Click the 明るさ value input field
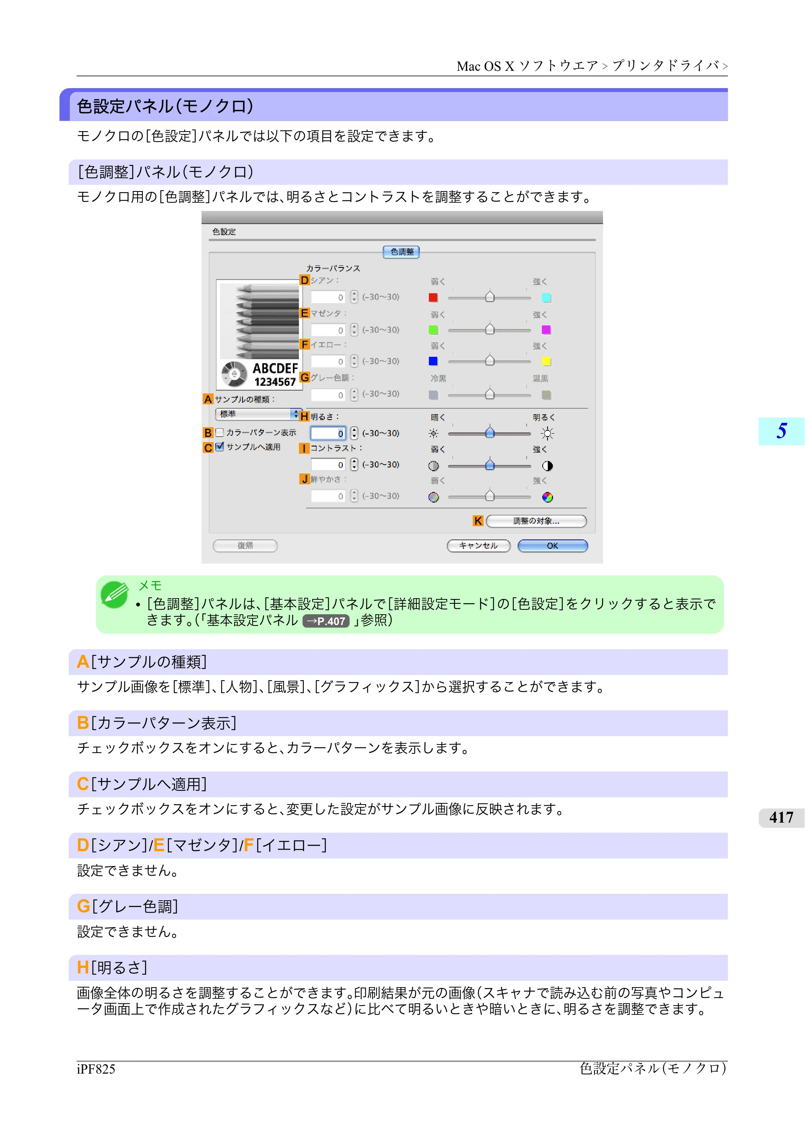This screenshot has height=1138, width=805. 328,433
